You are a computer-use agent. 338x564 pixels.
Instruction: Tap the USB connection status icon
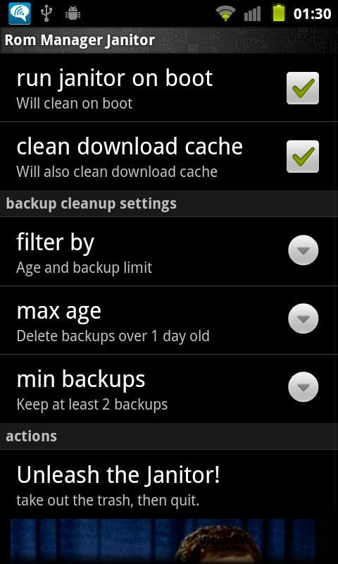pos(46,13)
